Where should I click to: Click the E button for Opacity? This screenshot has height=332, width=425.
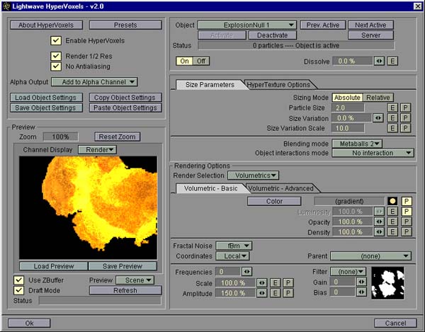392,222
